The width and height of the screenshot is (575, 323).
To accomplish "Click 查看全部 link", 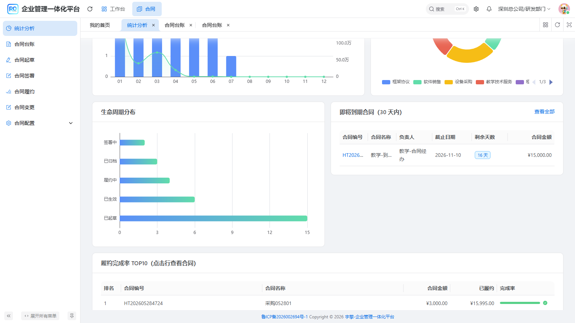I will pyautogui.click(x=544, y=112).
